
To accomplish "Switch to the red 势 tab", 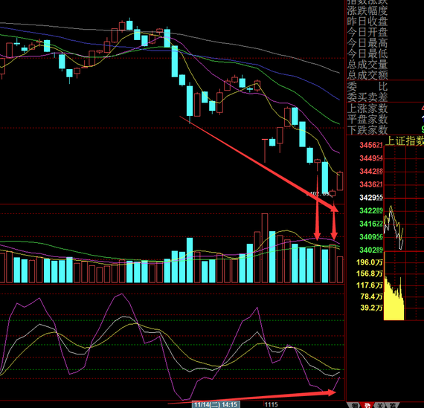I will (x=367, y=405).
